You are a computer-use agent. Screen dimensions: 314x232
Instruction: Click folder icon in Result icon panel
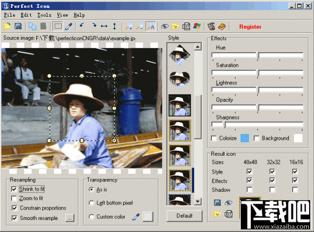[217, 214]
